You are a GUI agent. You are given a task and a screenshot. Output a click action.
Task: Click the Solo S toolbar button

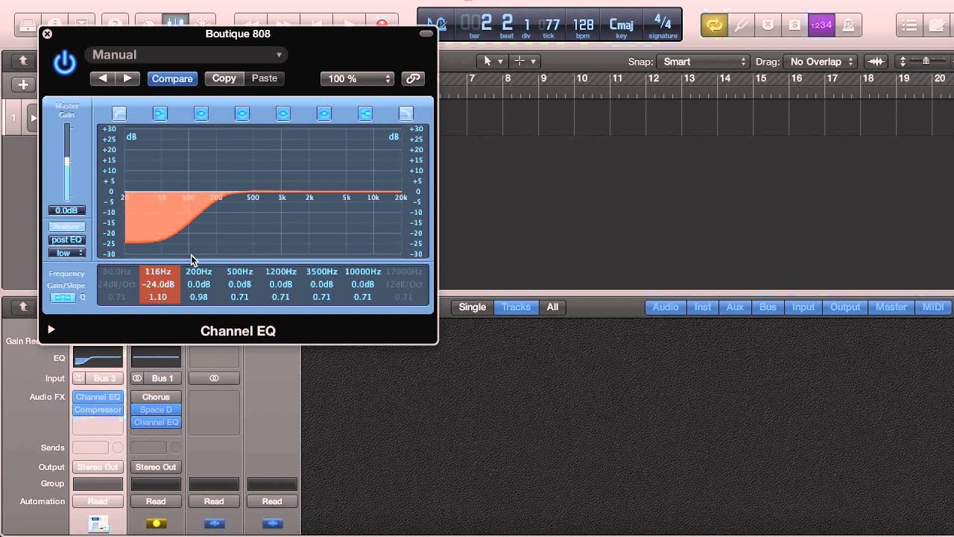[x=795, y=25]
